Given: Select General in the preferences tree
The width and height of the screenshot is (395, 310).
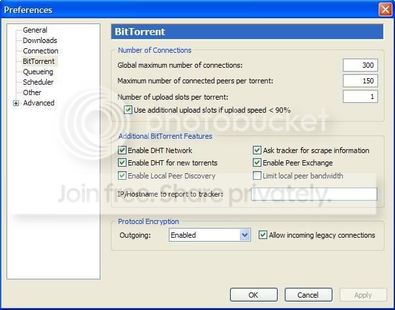Looking at the screenshot, I should [x=35, y=30].
